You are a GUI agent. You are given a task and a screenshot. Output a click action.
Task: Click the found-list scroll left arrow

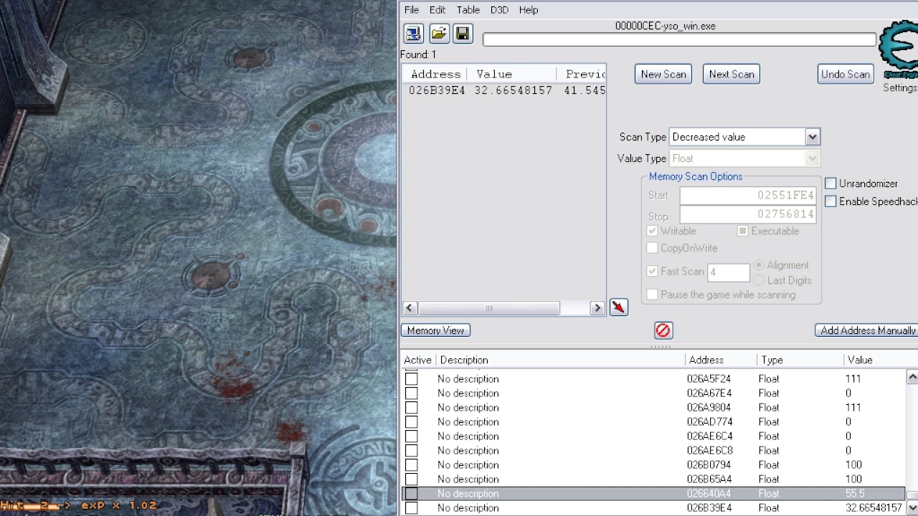tap(410, 308)
